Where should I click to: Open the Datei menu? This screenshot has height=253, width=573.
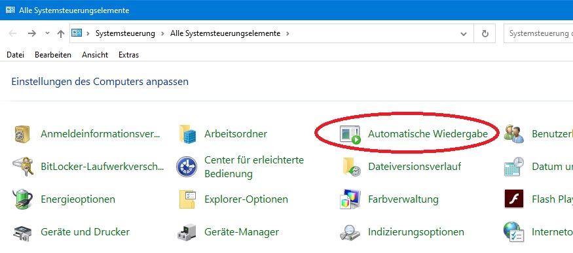15,55
